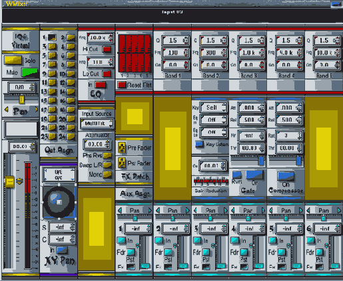This screenshot has width=343, height=281.
Task: Click the Gate Gn value field
Action: pyautogui.click(x=213, y=166)
